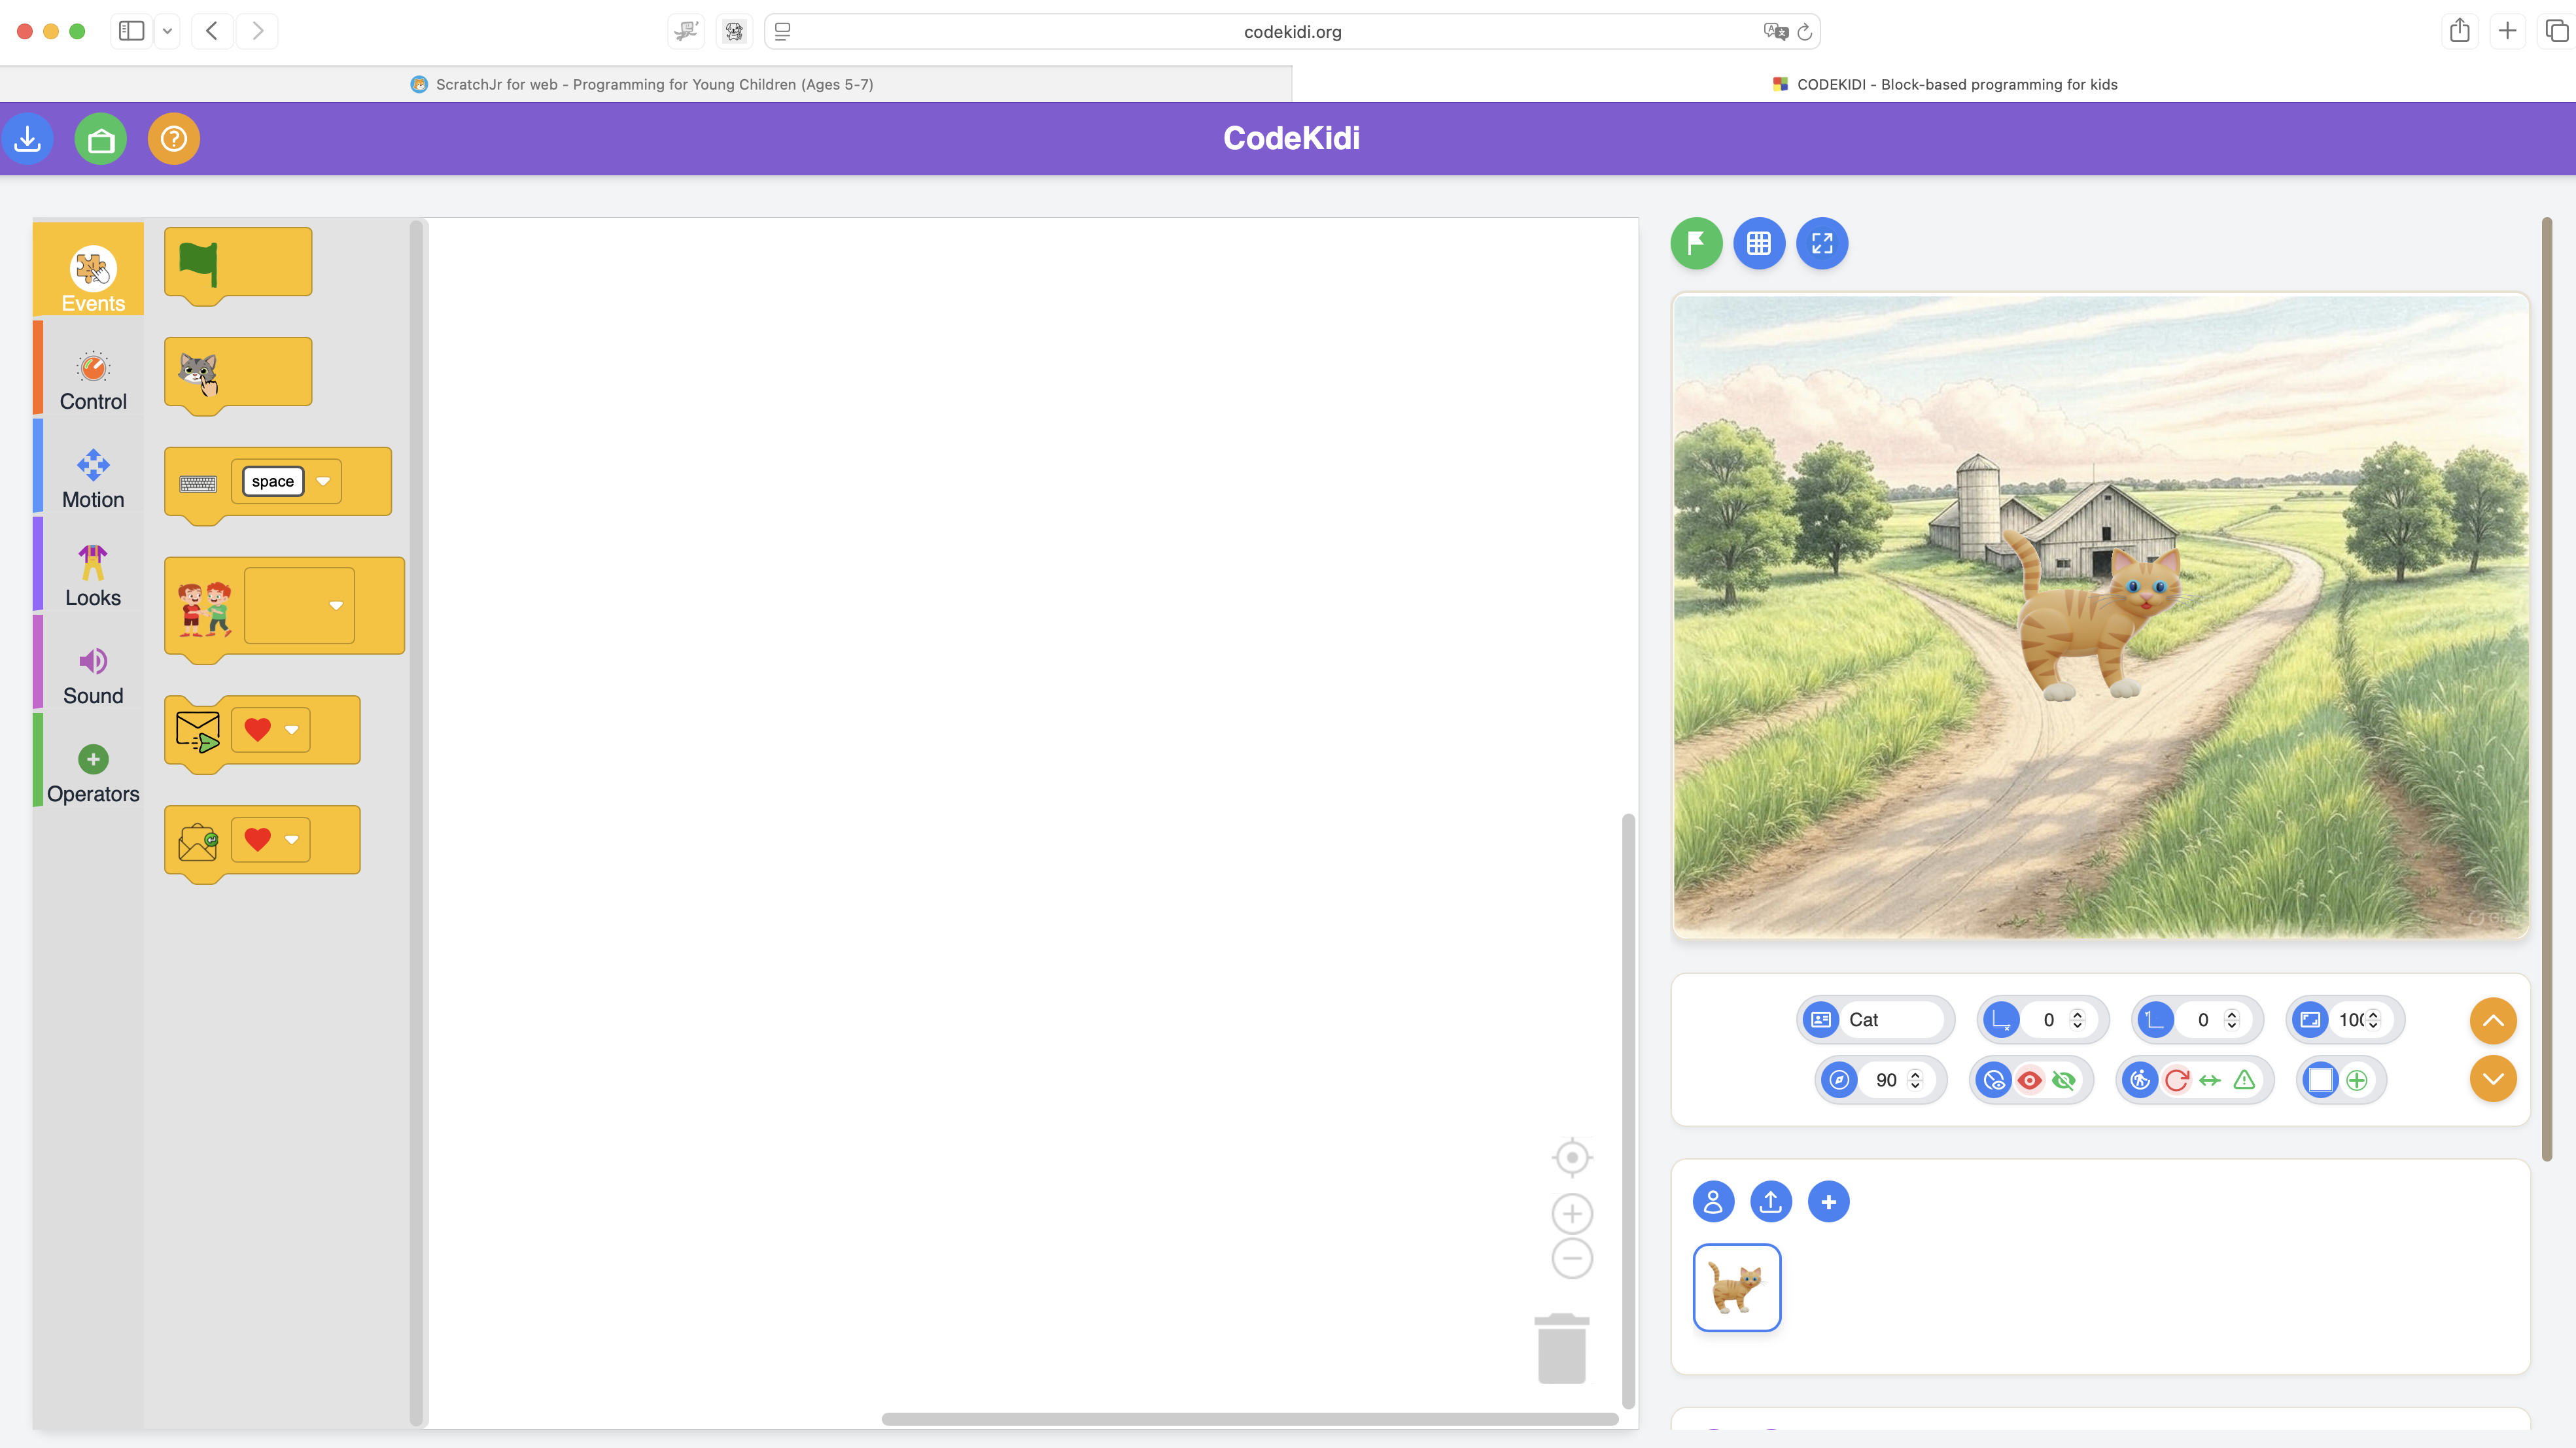Toggle the stage grid button
The width and height of the screenshot is (2576, 1448).
tap(1759, 243)
